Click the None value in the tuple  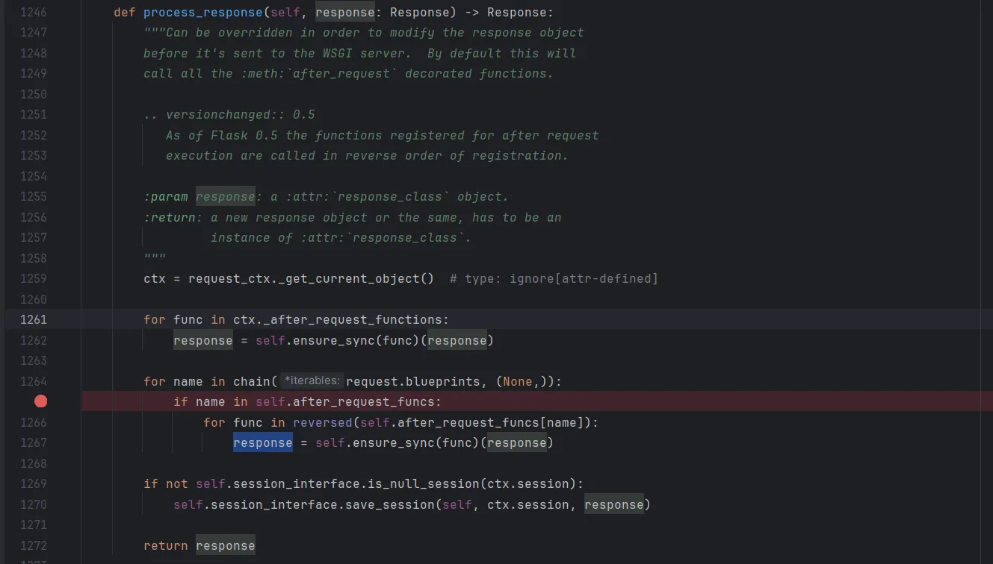(517, 381)
